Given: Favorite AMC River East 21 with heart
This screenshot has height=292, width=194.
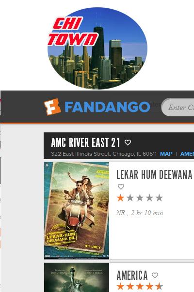Looking at the screenshot, I should (128, 143).
